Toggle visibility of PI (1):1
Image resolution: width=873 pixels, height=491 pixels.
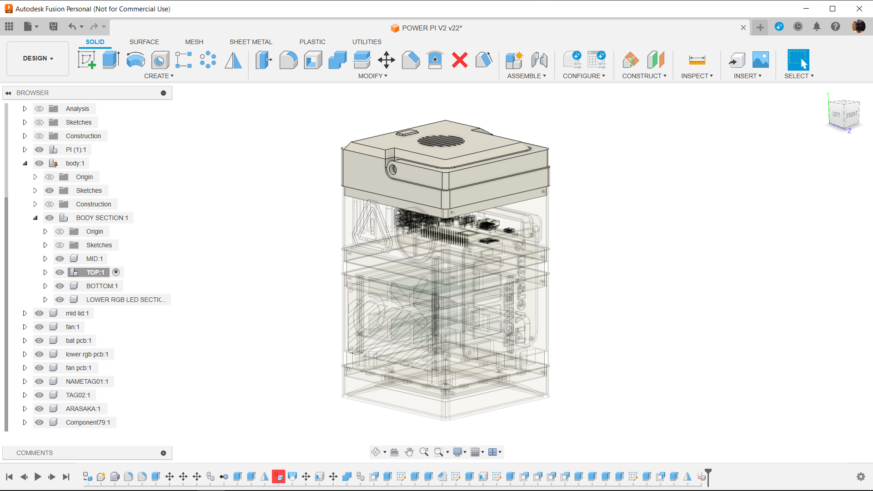pos(40,150)
